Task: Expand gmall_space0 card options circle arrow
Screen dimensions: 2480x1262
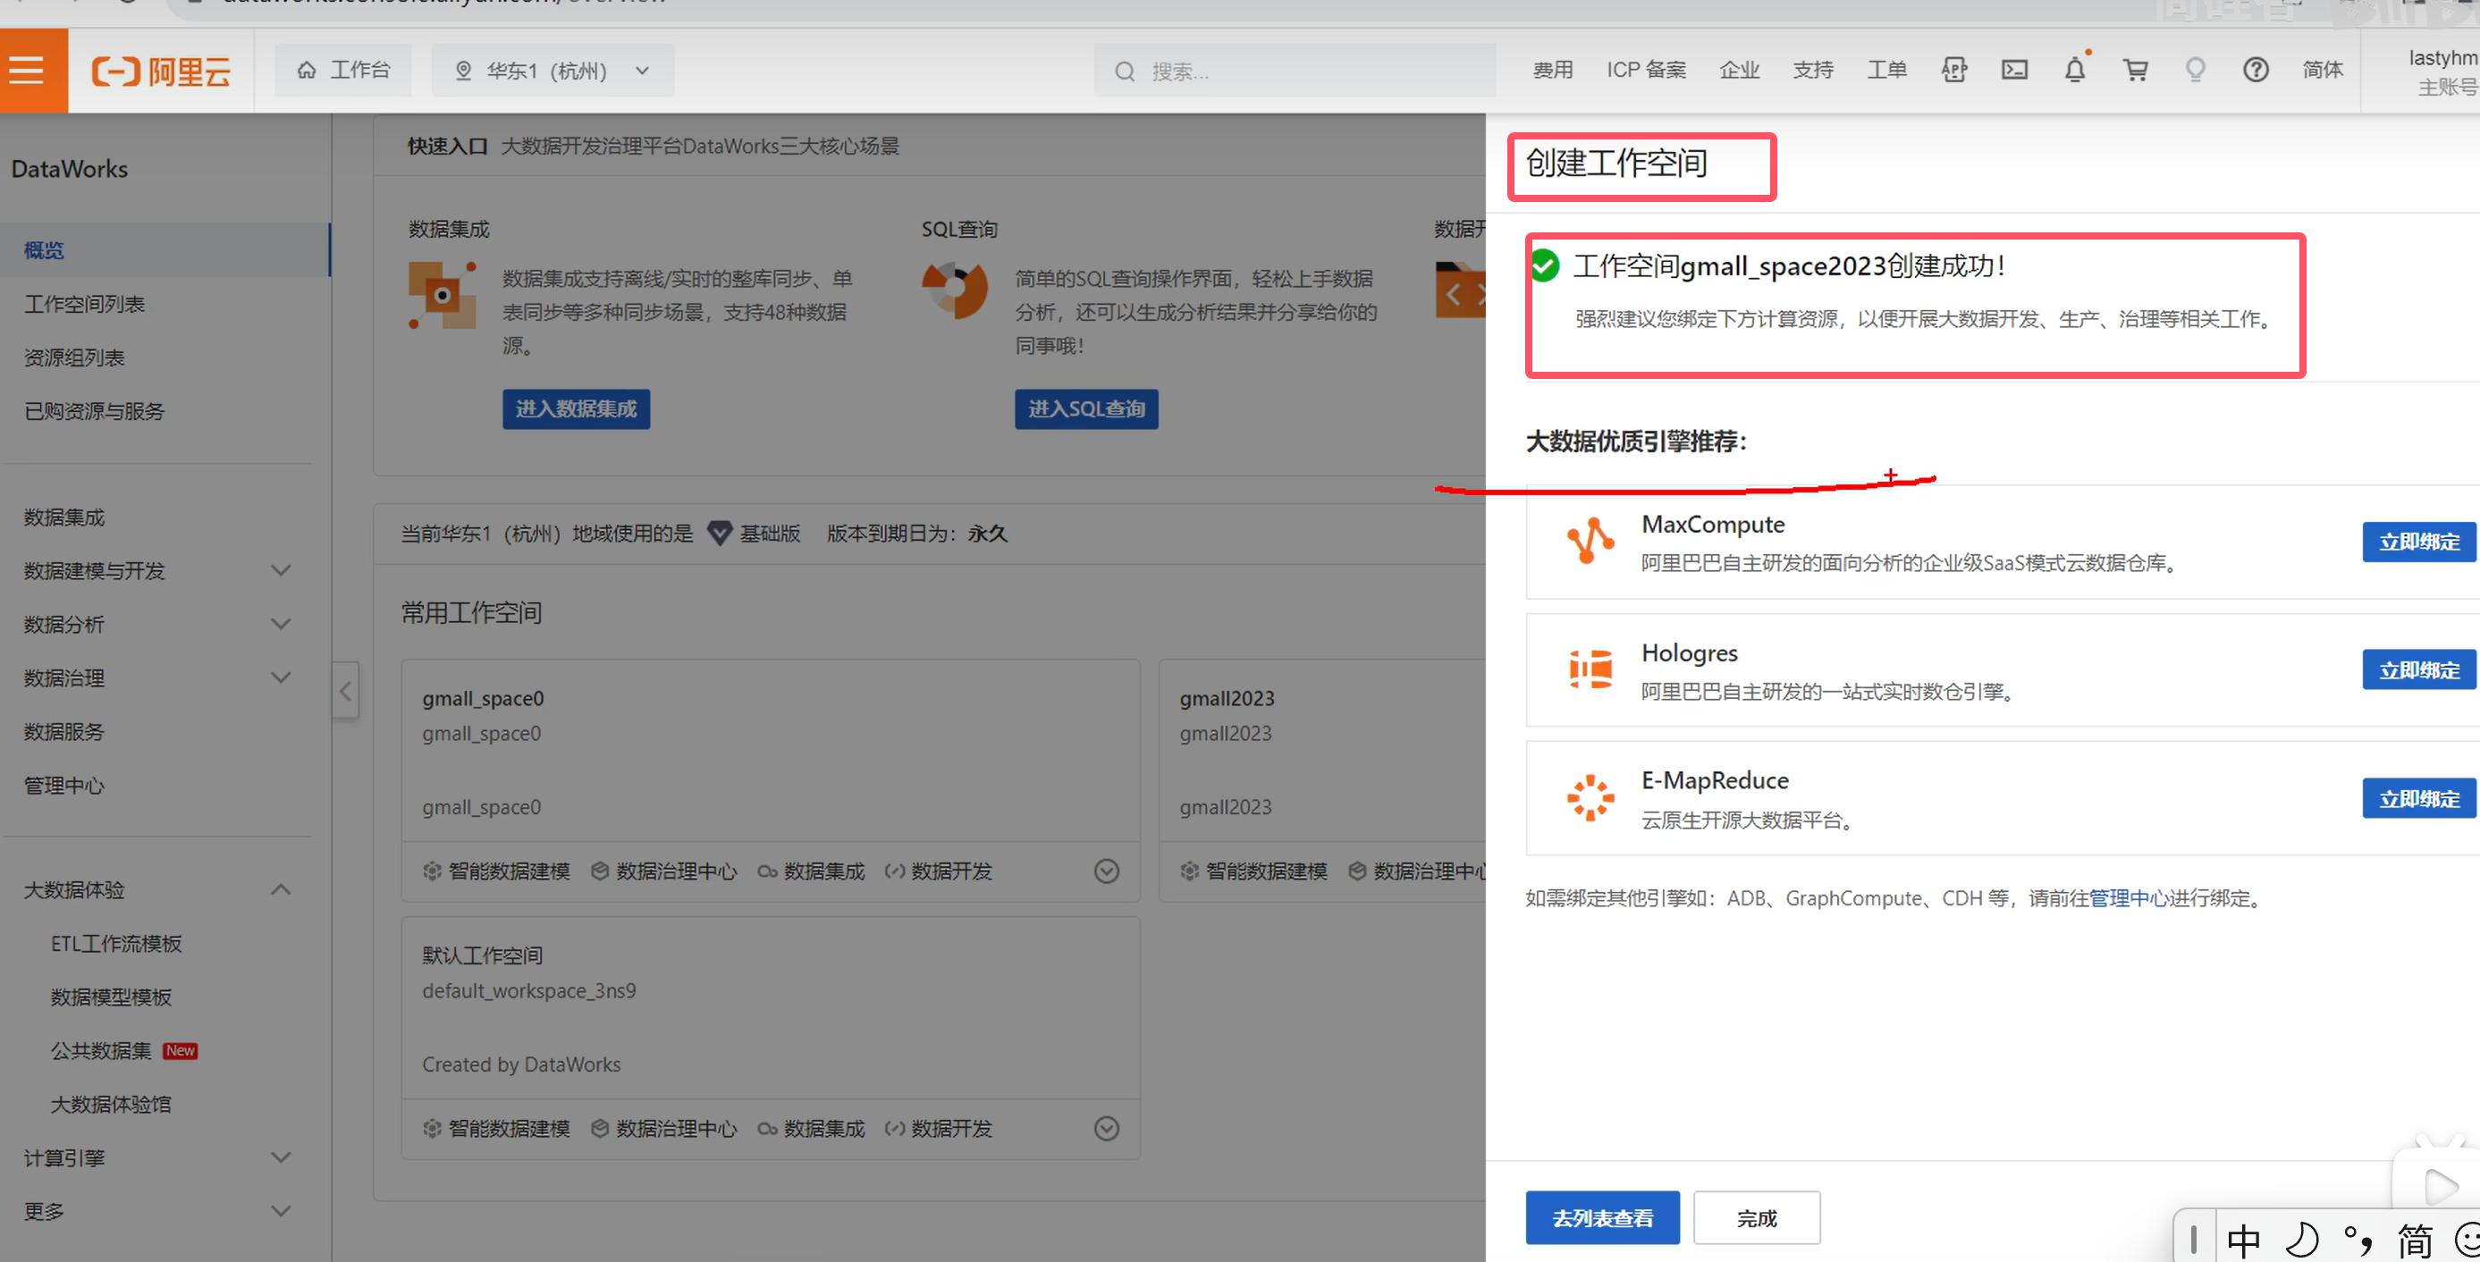Action: point(1106,871)
